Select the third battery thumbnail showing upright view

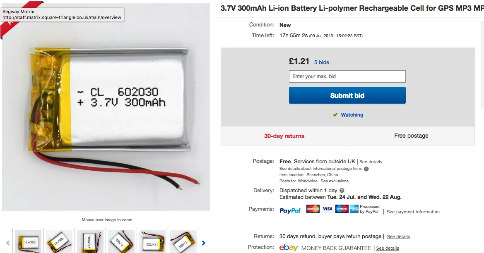(x=90, y=241)
